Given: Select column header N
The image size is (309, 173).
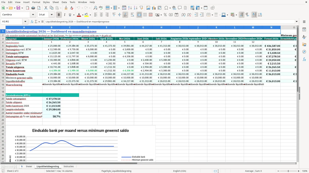Looking at the screenshot, I should coord(271,27).
